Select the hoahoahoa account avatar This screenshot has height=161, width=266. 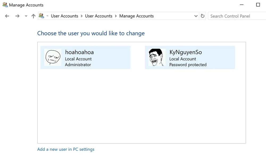click(x=53, y=57)
